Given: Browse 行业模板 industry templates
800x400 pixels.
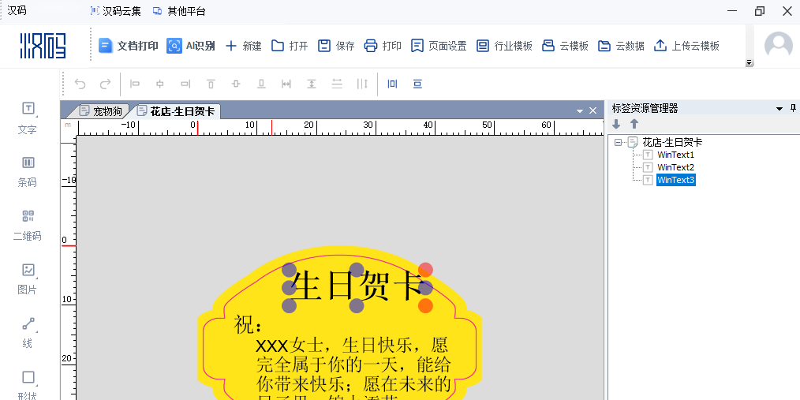Looking at the screenshot, I should (x=504, y=46).
